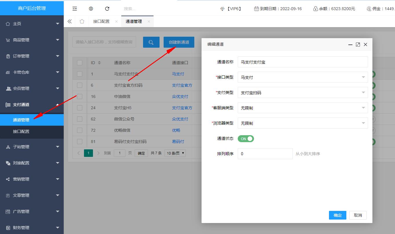Click the pagination 确定 jump button
Image resolution: width=395 pixels, height=234 pixels.
(141, 153)
